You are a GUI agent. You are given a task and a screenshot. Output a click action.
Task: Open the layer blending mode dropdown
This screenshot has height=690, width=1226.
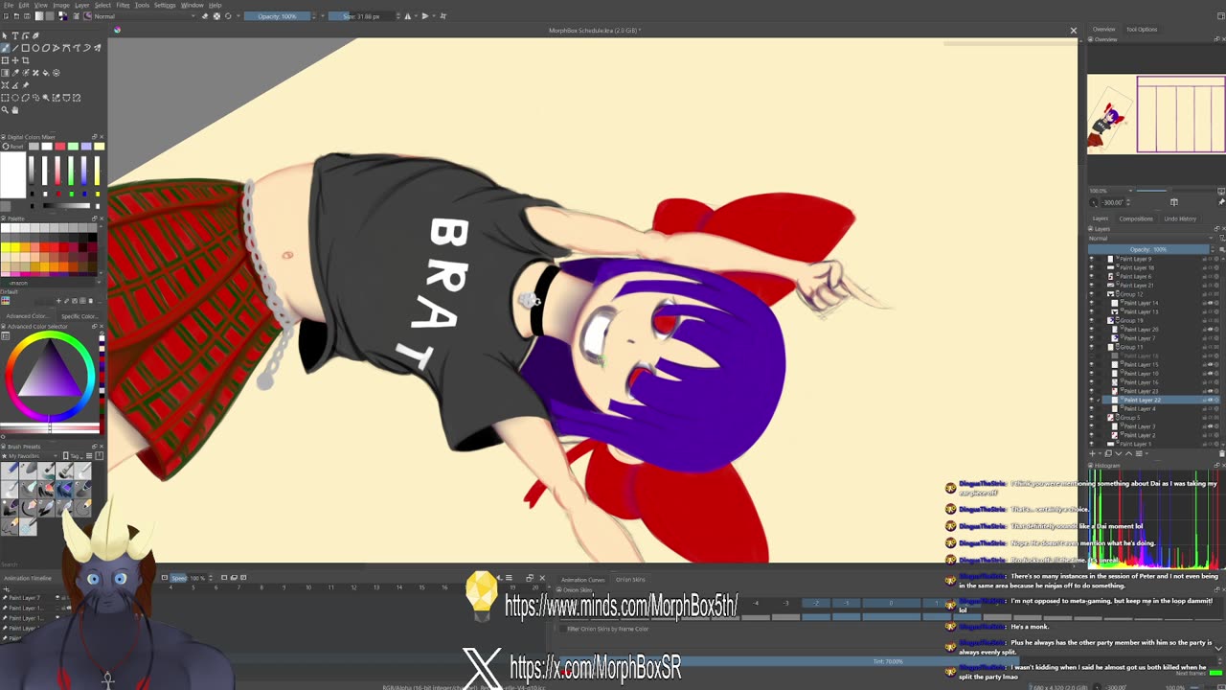[x=1150, y=239]
